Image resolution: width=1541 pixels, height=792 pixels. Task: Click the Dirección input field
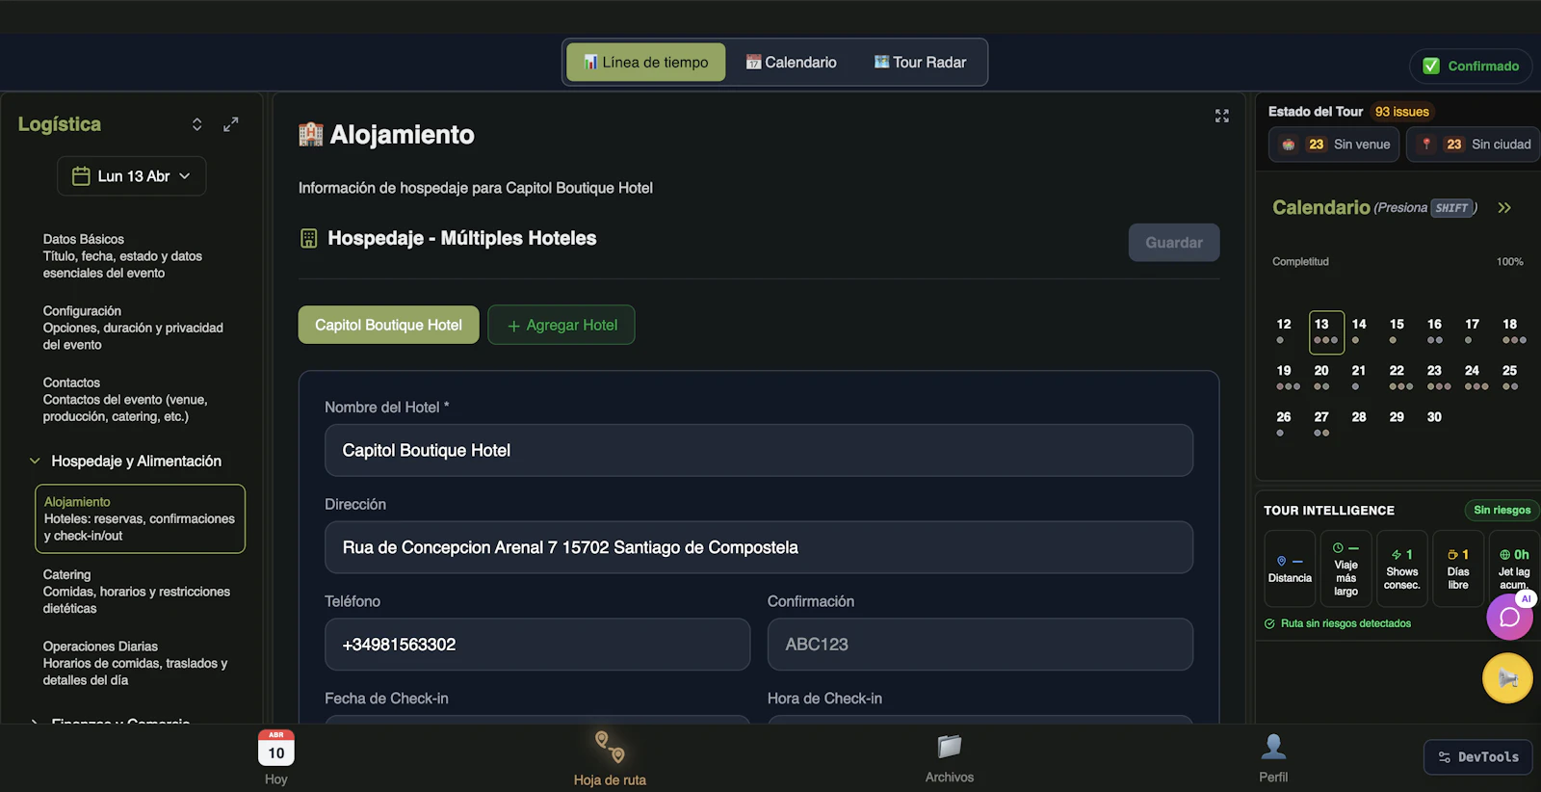pyautogui.click(x=759, y=547)
